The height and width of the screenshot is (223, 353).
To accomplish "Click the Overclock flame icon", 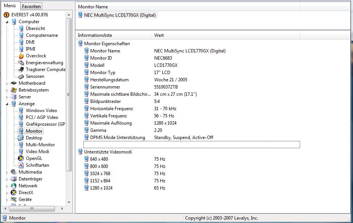I will (21, 56).
